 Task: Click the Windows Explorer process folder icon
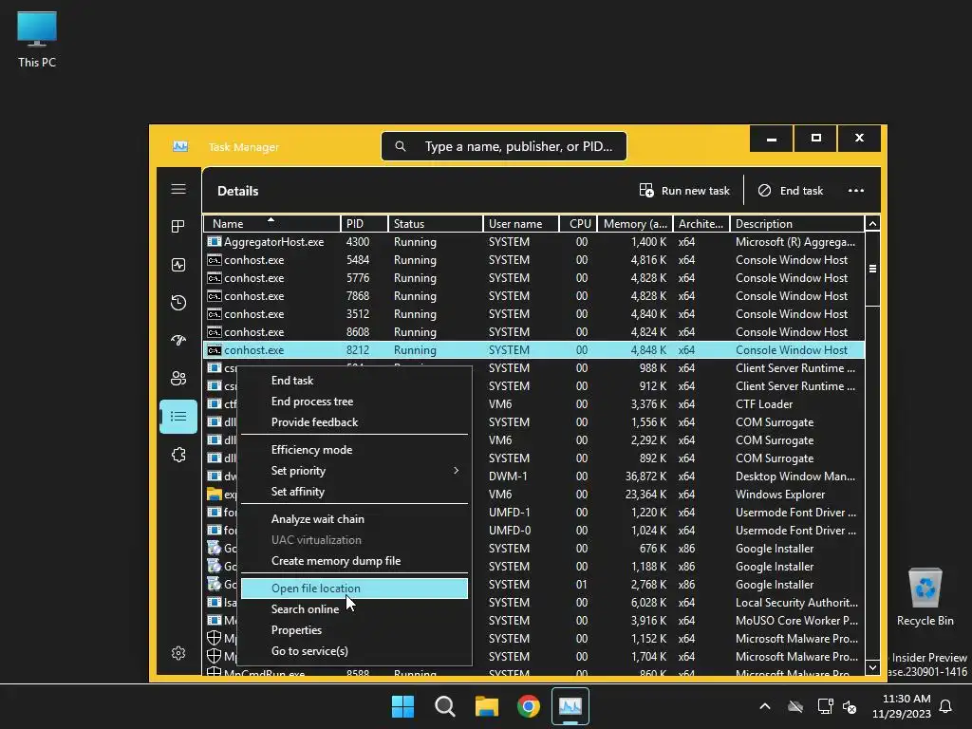click(214, 494)
